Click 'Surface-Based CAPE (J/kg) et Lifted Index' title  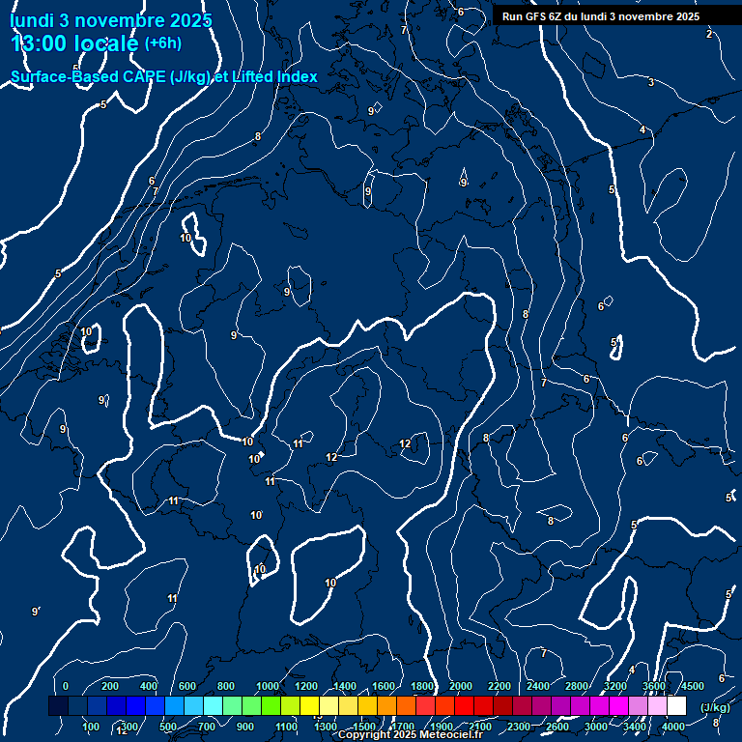[x=164, y=76]
